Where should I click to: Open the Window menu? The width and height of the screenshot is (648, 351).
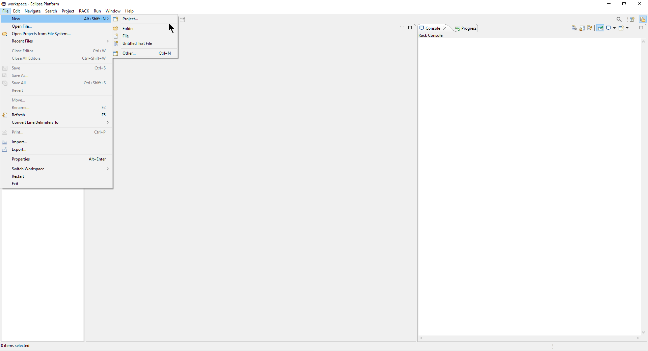pos(113,11)
